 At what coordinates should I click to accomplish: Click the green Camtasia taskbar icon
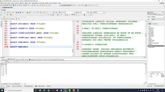70,90
